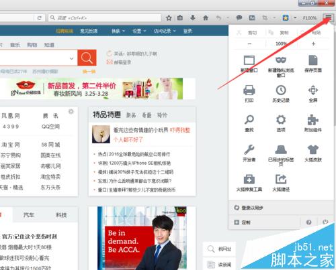336x270 pixels.
Task: Click the 打印 (Print) icon
Action: click(249, 93)
